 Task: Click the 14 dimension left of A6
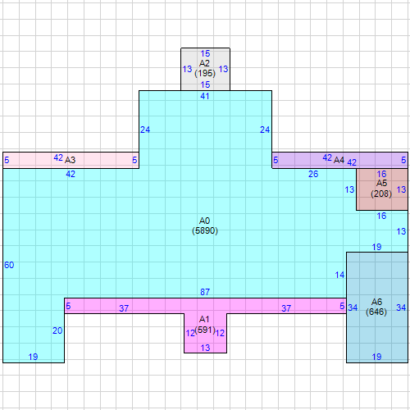(x=339, y=275)
